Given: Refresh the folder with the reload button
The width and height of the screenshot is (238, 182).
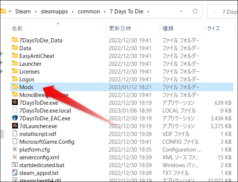Looking at the screenshot, I should (x=195, y=11).
